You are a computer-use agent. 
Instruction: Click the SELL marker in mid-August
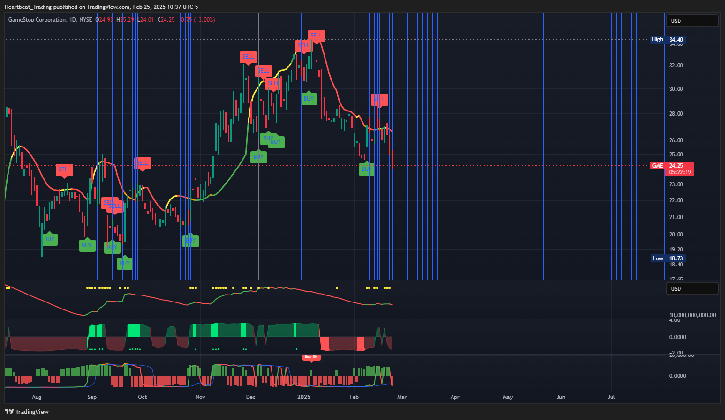64,169
